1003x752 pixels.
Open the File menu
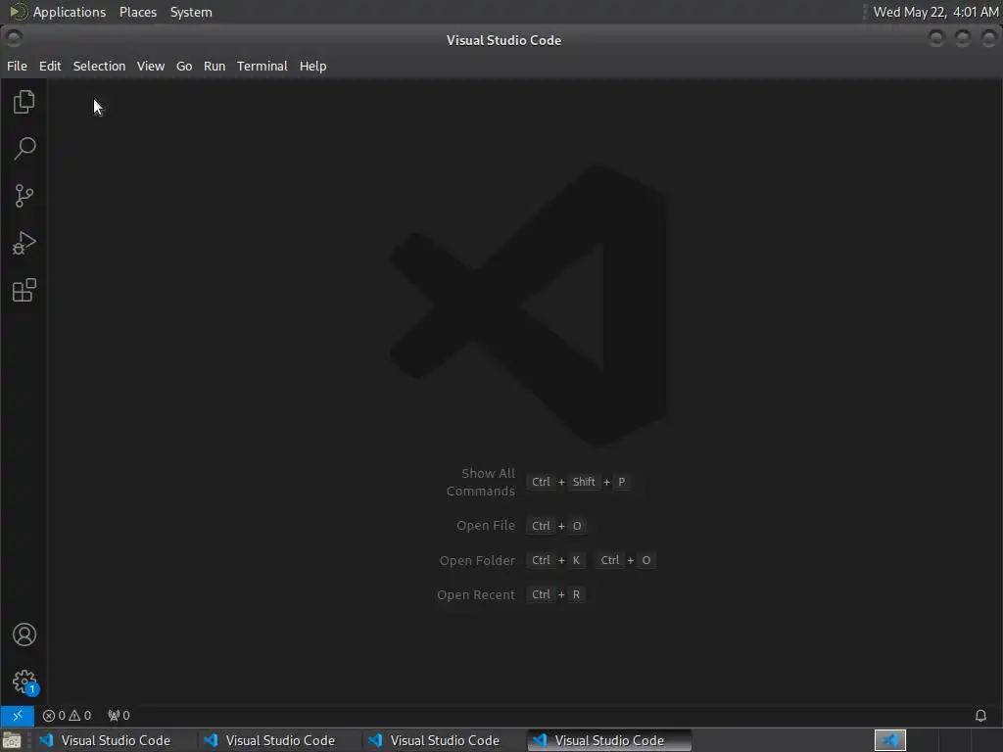17,66
